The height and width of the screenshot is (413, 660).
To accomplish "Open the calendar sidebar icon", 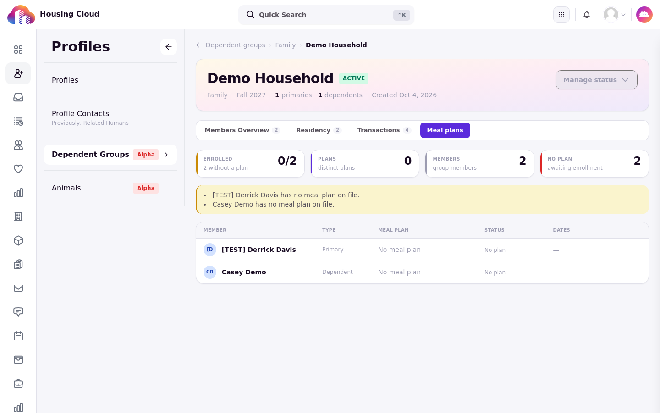I will point(18,336).
